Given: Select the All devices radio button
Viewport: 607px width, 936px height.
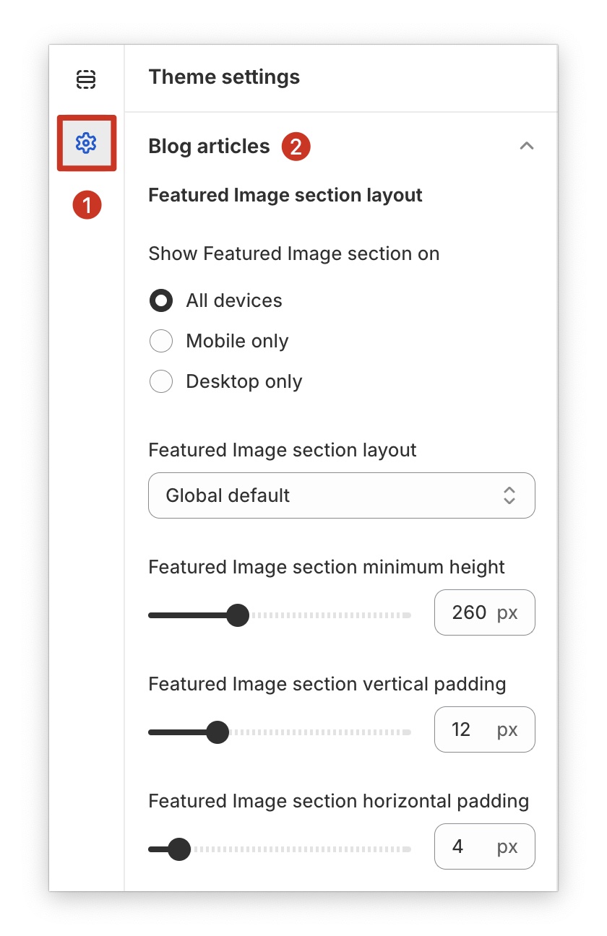Looking at the screenshot, I should (x=160, y=300).
